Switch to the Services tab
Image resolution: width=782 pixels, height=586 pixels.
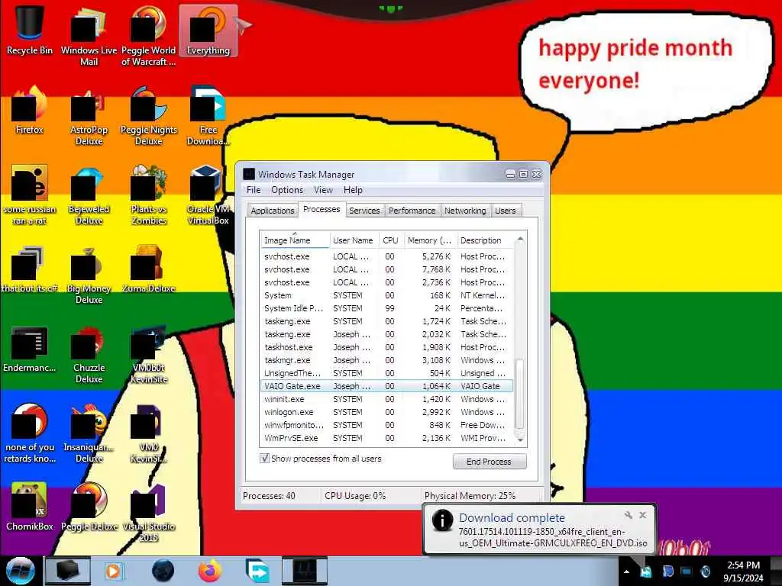[x=364, y=211]
